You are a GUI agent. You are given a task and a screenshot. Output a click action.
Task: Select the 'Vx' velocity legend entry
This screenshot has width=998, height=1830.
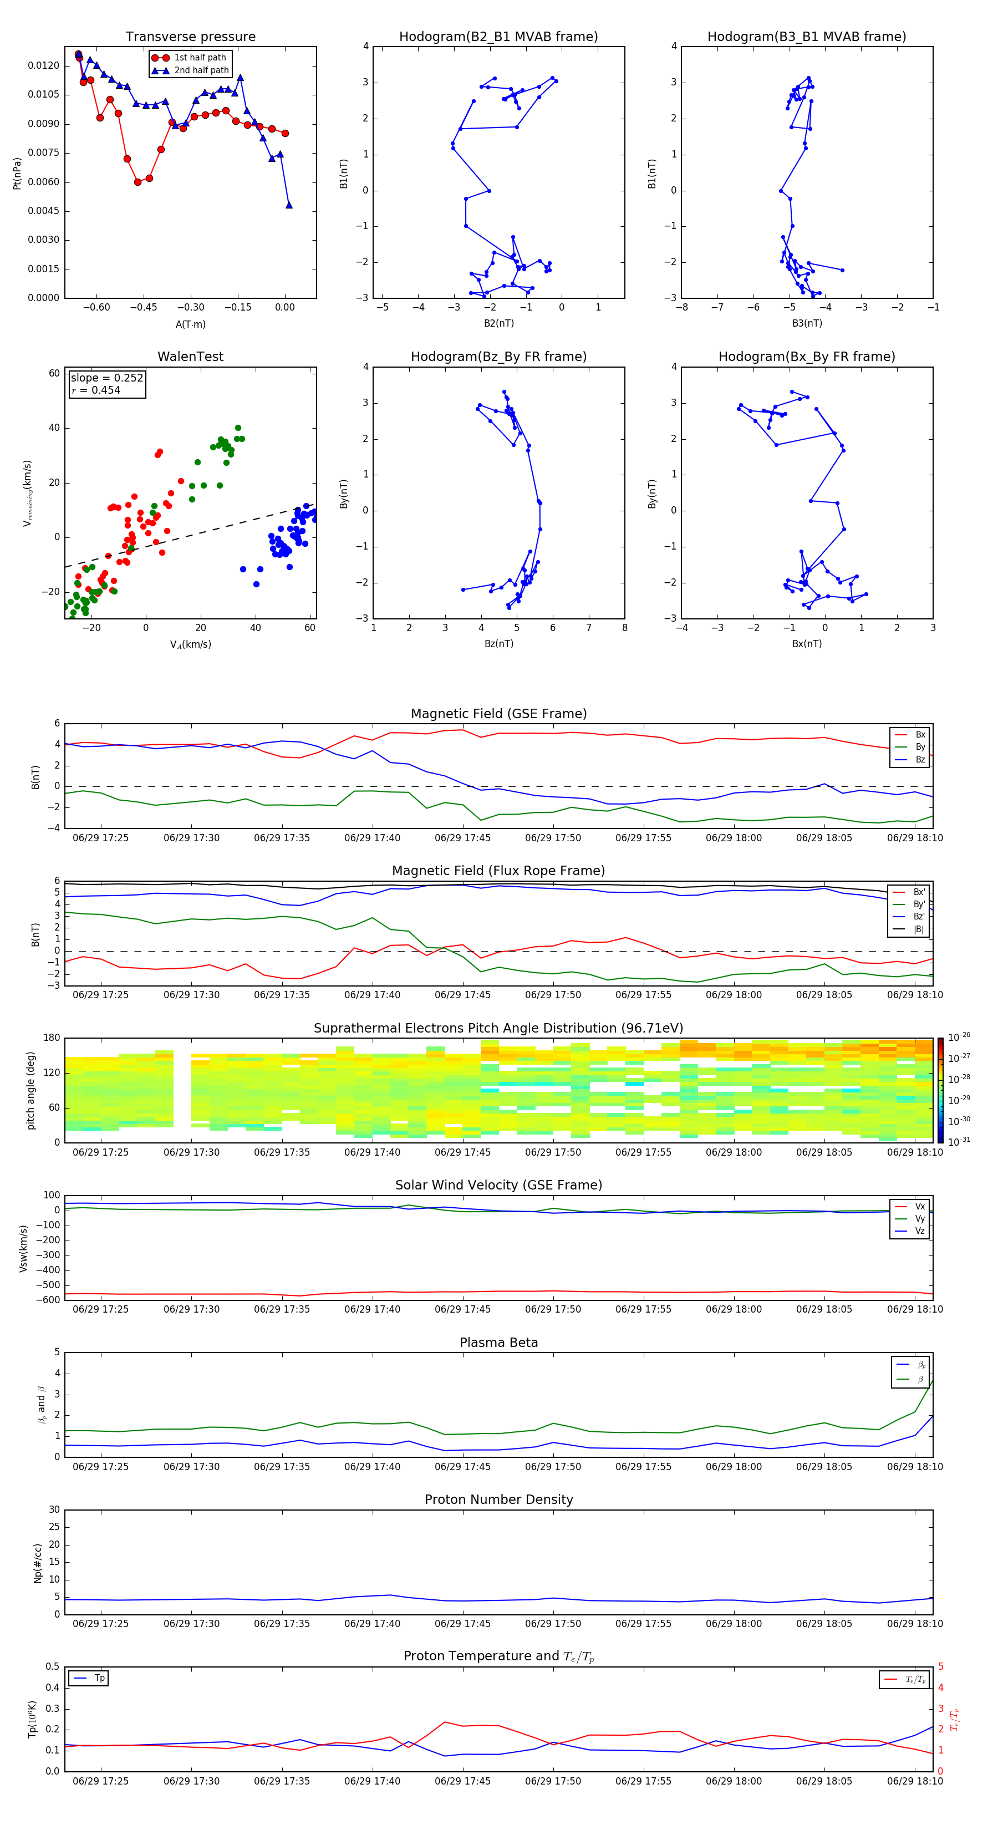[910, 1206]
